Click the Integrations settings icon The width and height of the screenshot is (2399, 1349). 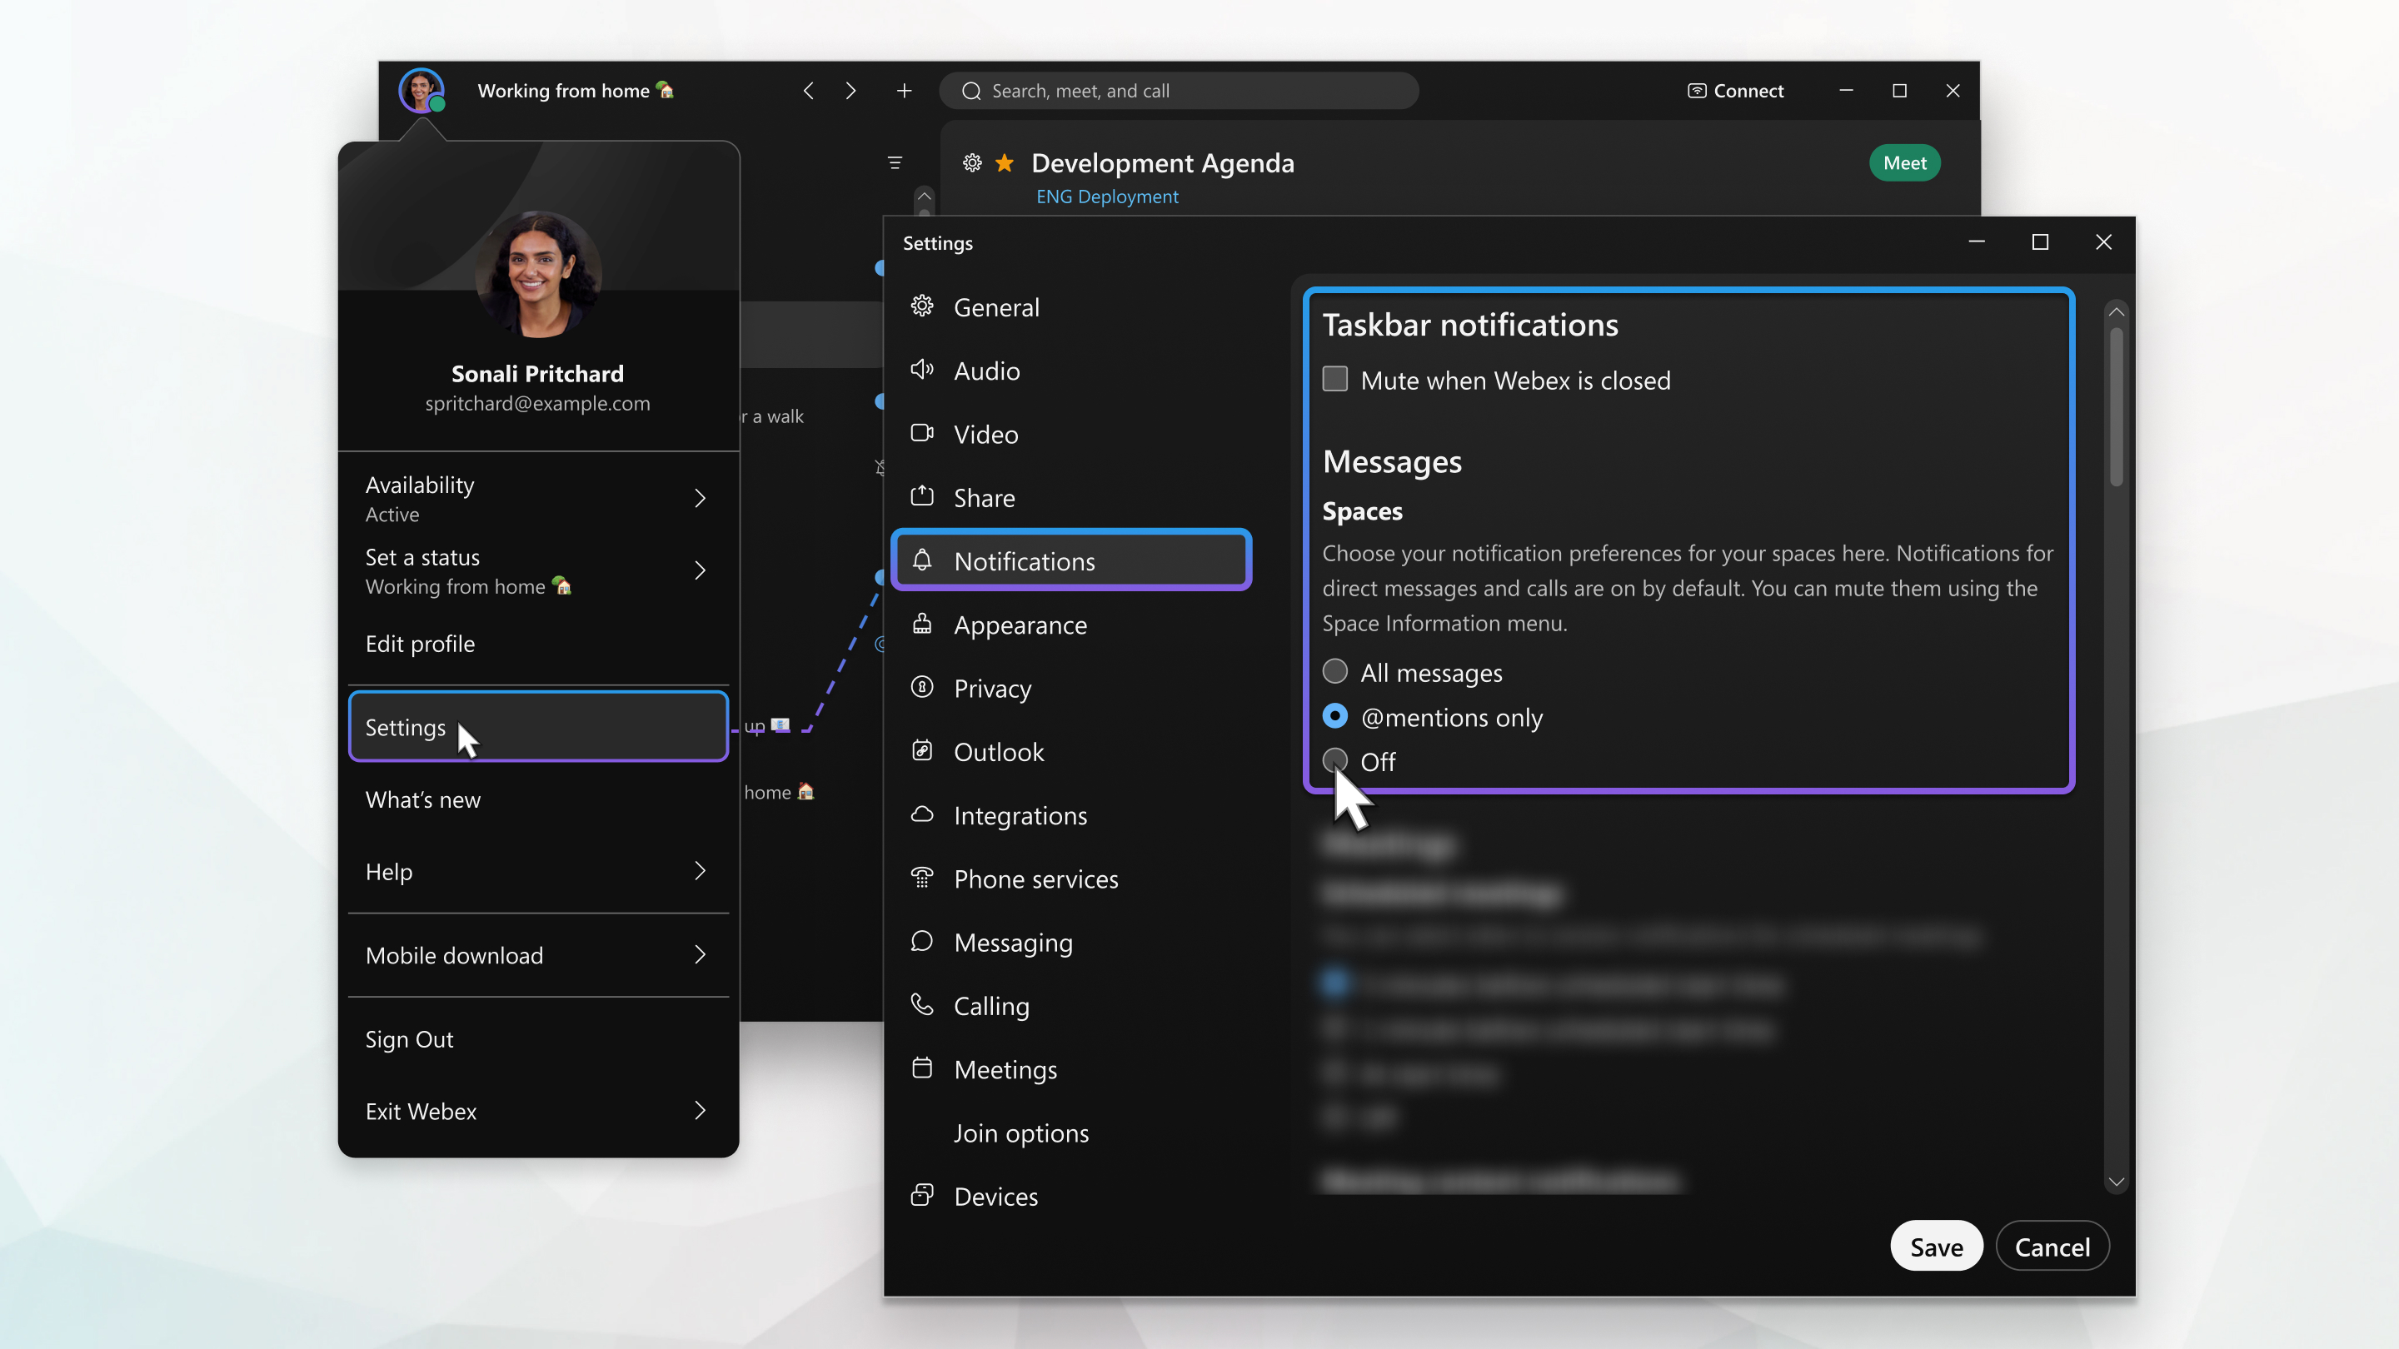click(x=923, y=814)
